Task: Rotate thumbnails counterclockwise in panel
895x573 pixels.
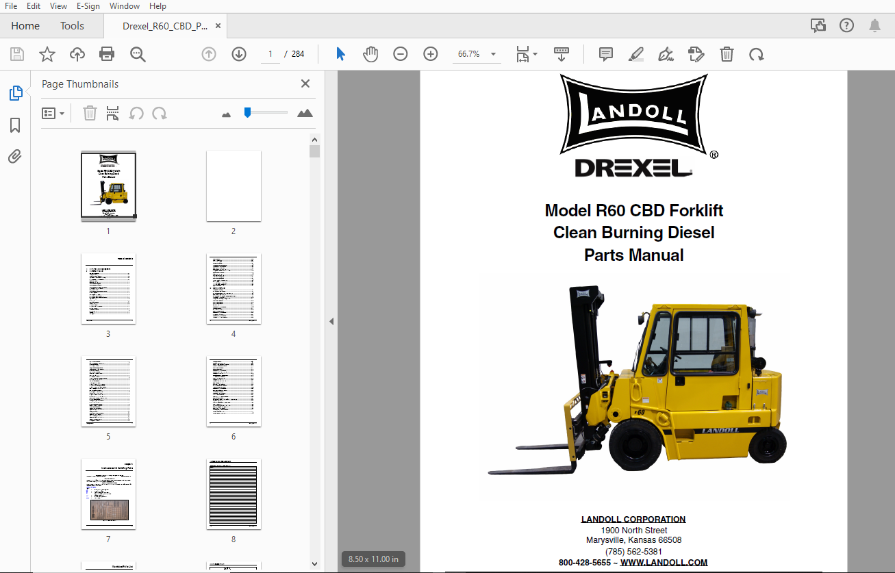Action: click(136, 113)
